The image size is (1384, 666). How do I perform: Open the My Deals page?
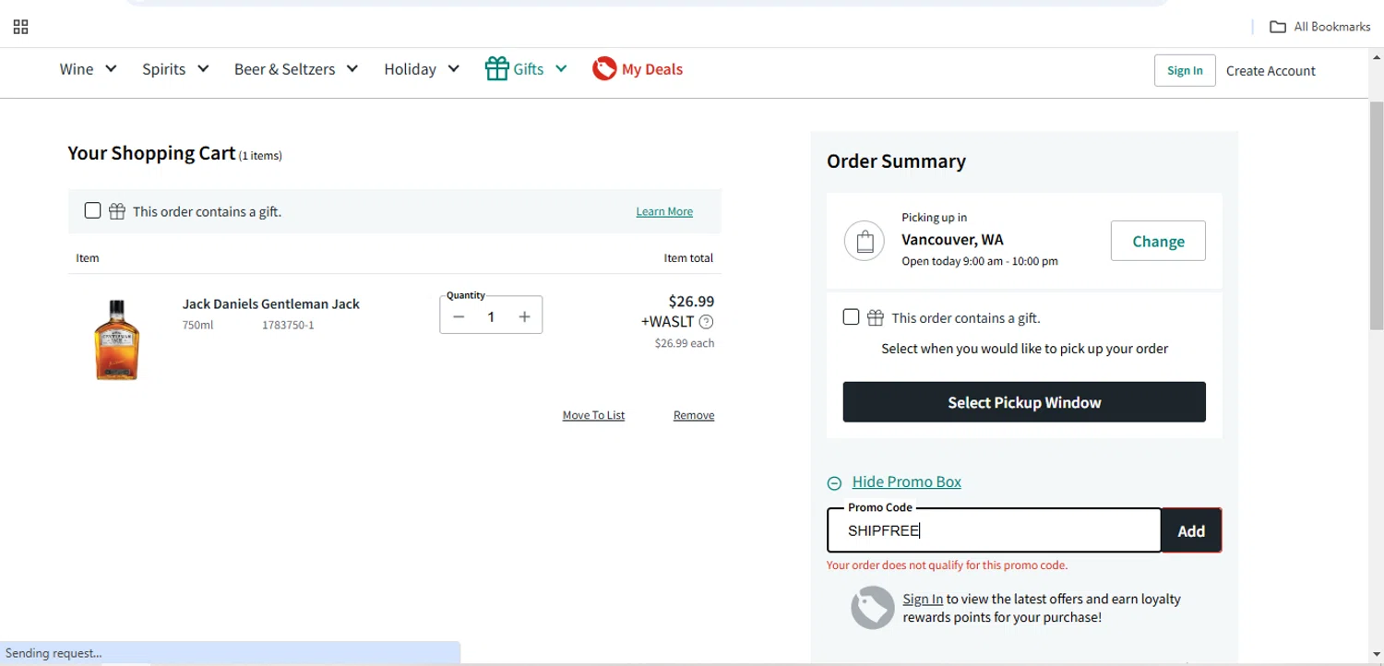(652, 69)
